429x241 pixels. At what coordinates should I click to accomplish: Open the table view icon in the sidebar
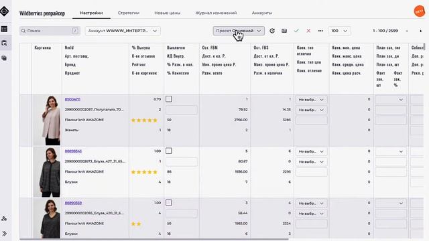click(4, 29)
